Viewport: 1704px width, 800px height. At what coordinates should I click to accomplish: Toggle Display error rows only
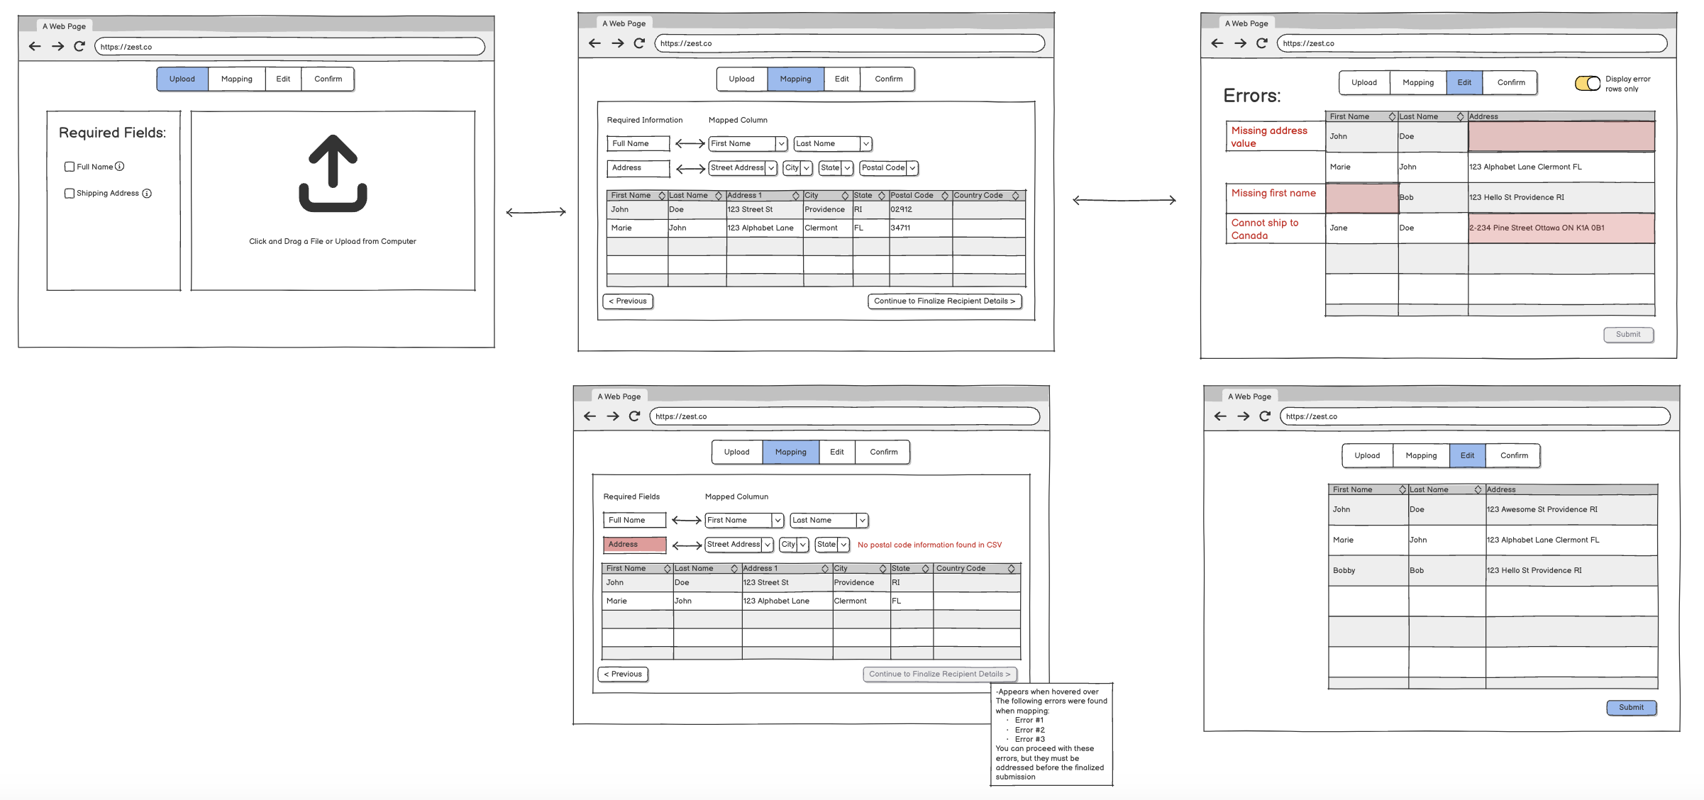pyautogui.click(x=1586, y=83)
